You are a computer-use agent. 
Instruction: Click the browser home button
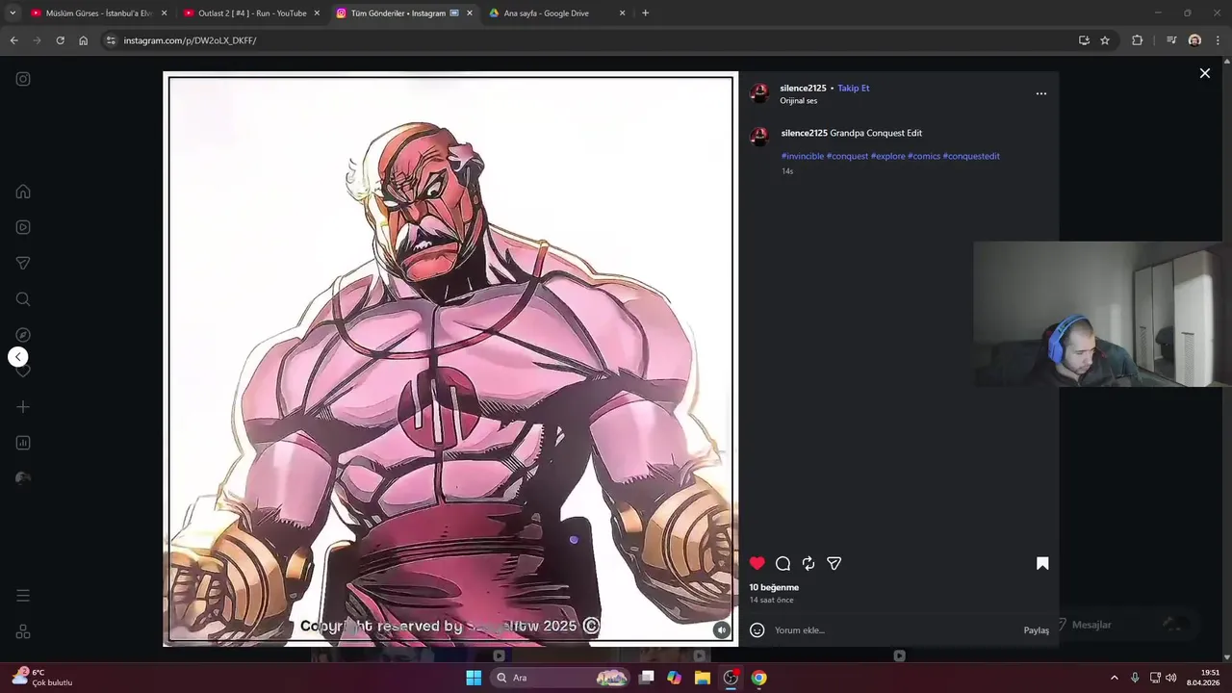pyautogui.click(x=84, y=40)
